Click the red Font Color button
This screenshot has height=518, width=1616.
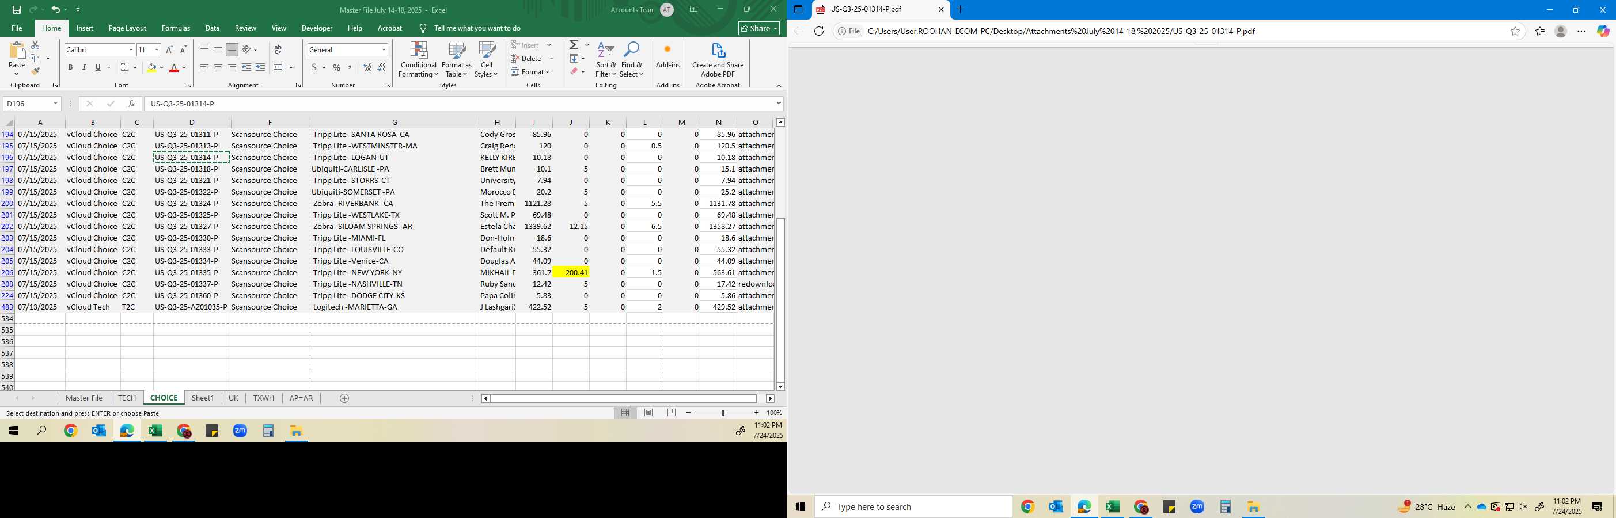175,67
